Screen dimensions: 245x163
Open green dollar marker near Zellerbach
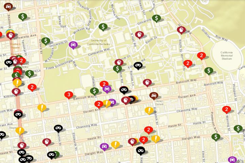coord(94,91)
